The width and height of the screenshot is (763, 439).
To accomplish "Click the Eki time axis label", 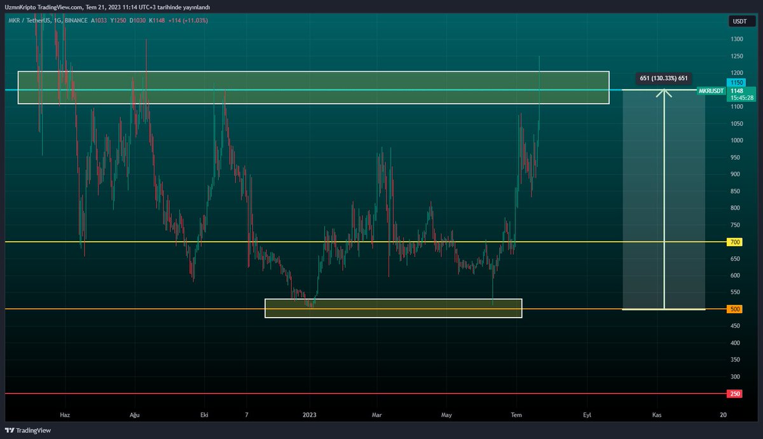I will 205,414.
